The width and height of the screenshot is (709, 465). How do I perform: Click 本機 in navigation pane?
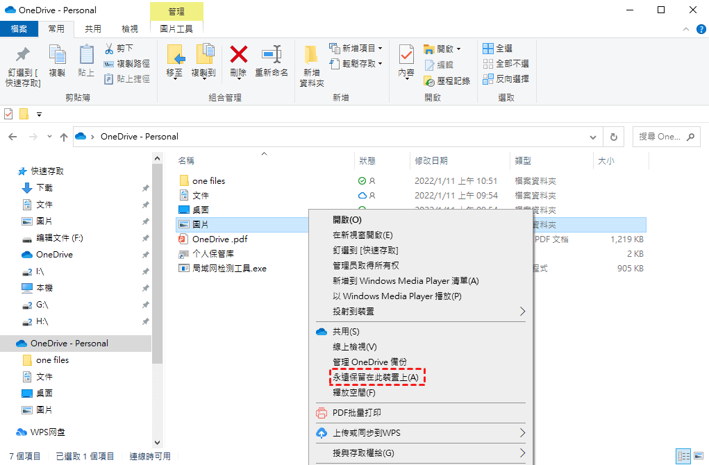point(44,288)
